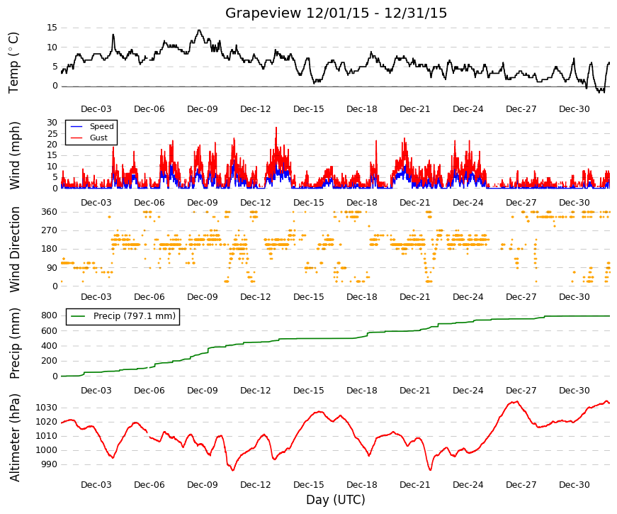The width and height of the screenshot is (617, 514).
Task: Click the 360 value on wind direction axis
Action: click(x=49, y=212)
